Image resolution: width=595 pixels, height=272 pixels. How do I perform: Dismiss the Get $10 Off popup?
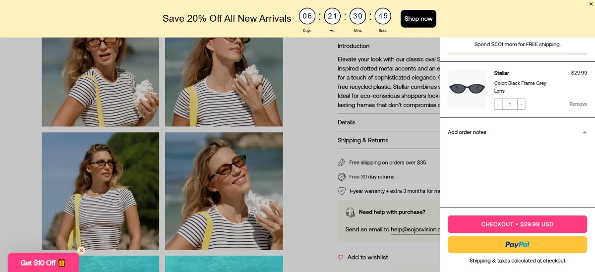click(x=81, y=251)
